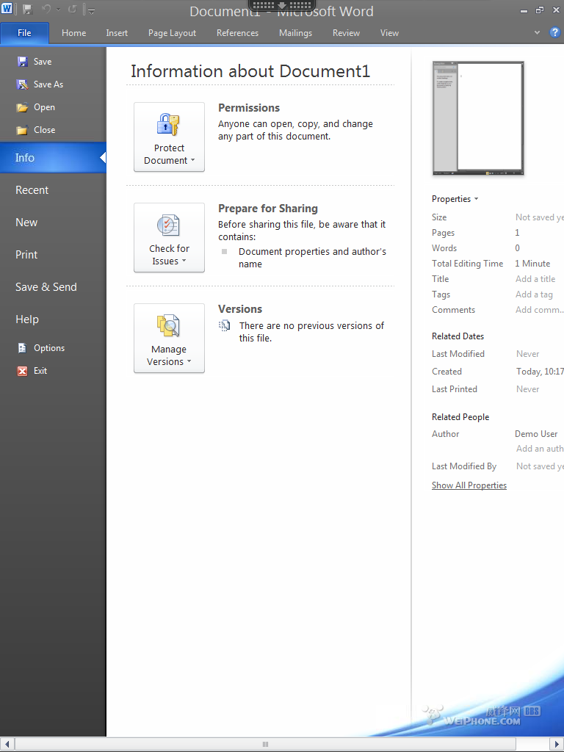Click the Save icon in the sidebar
This screenshot has height=752, width=564.
coord(22,62)
